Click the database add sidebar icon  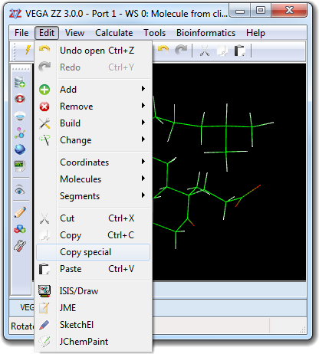[20, 82]
